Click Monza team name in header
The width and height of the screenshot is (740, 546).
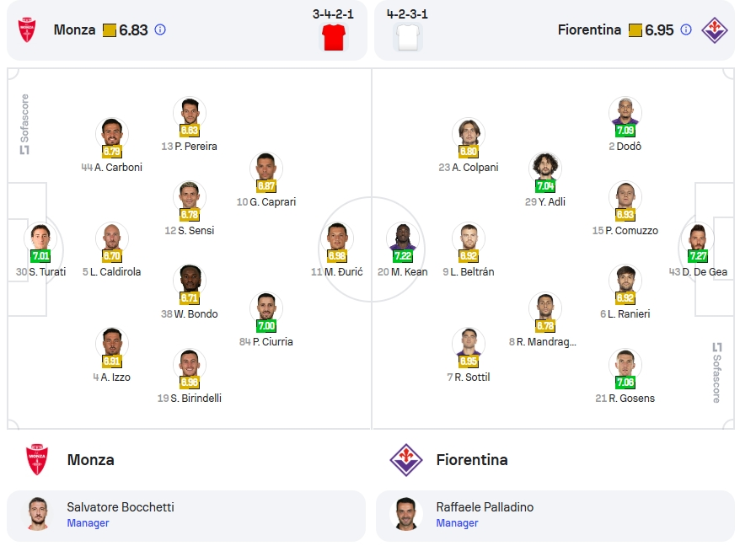click(x=74, y=29)
